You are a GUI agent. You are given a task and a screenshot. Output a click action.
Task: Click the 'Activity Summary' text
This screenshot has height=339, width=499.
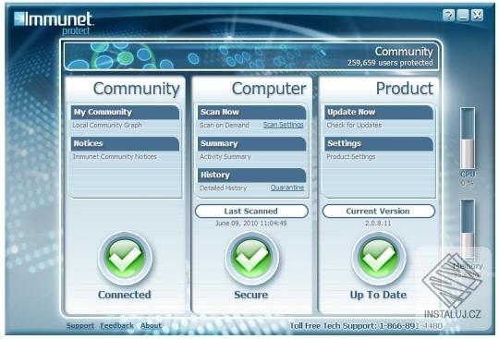225,156
